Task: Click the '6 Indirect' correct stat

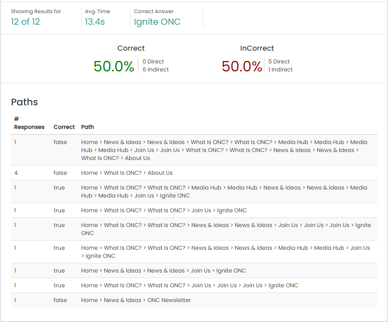Action: tap(156, 69)
